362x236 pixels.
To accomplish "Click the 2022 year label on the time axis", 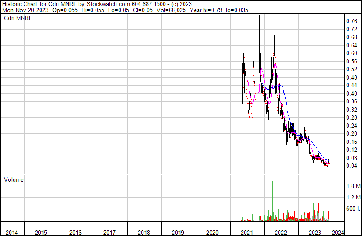I will [x=281, y=233].
